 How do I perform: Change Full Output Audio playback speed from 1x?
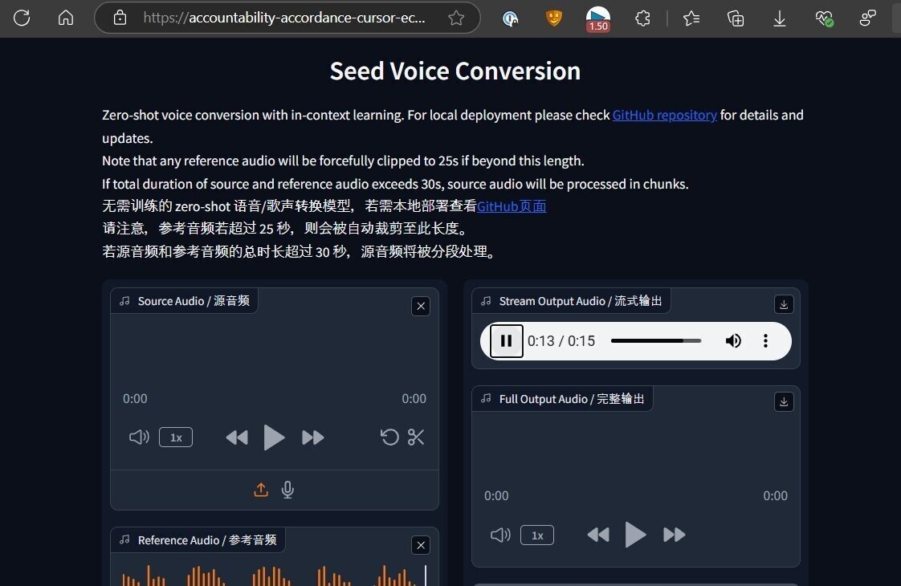click(536, 535)
